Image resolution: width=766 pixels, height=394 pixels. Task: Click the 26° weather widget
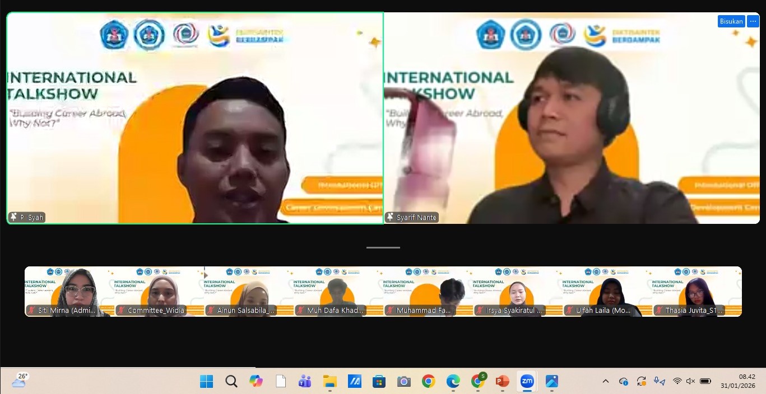click(x=17, y=381)
